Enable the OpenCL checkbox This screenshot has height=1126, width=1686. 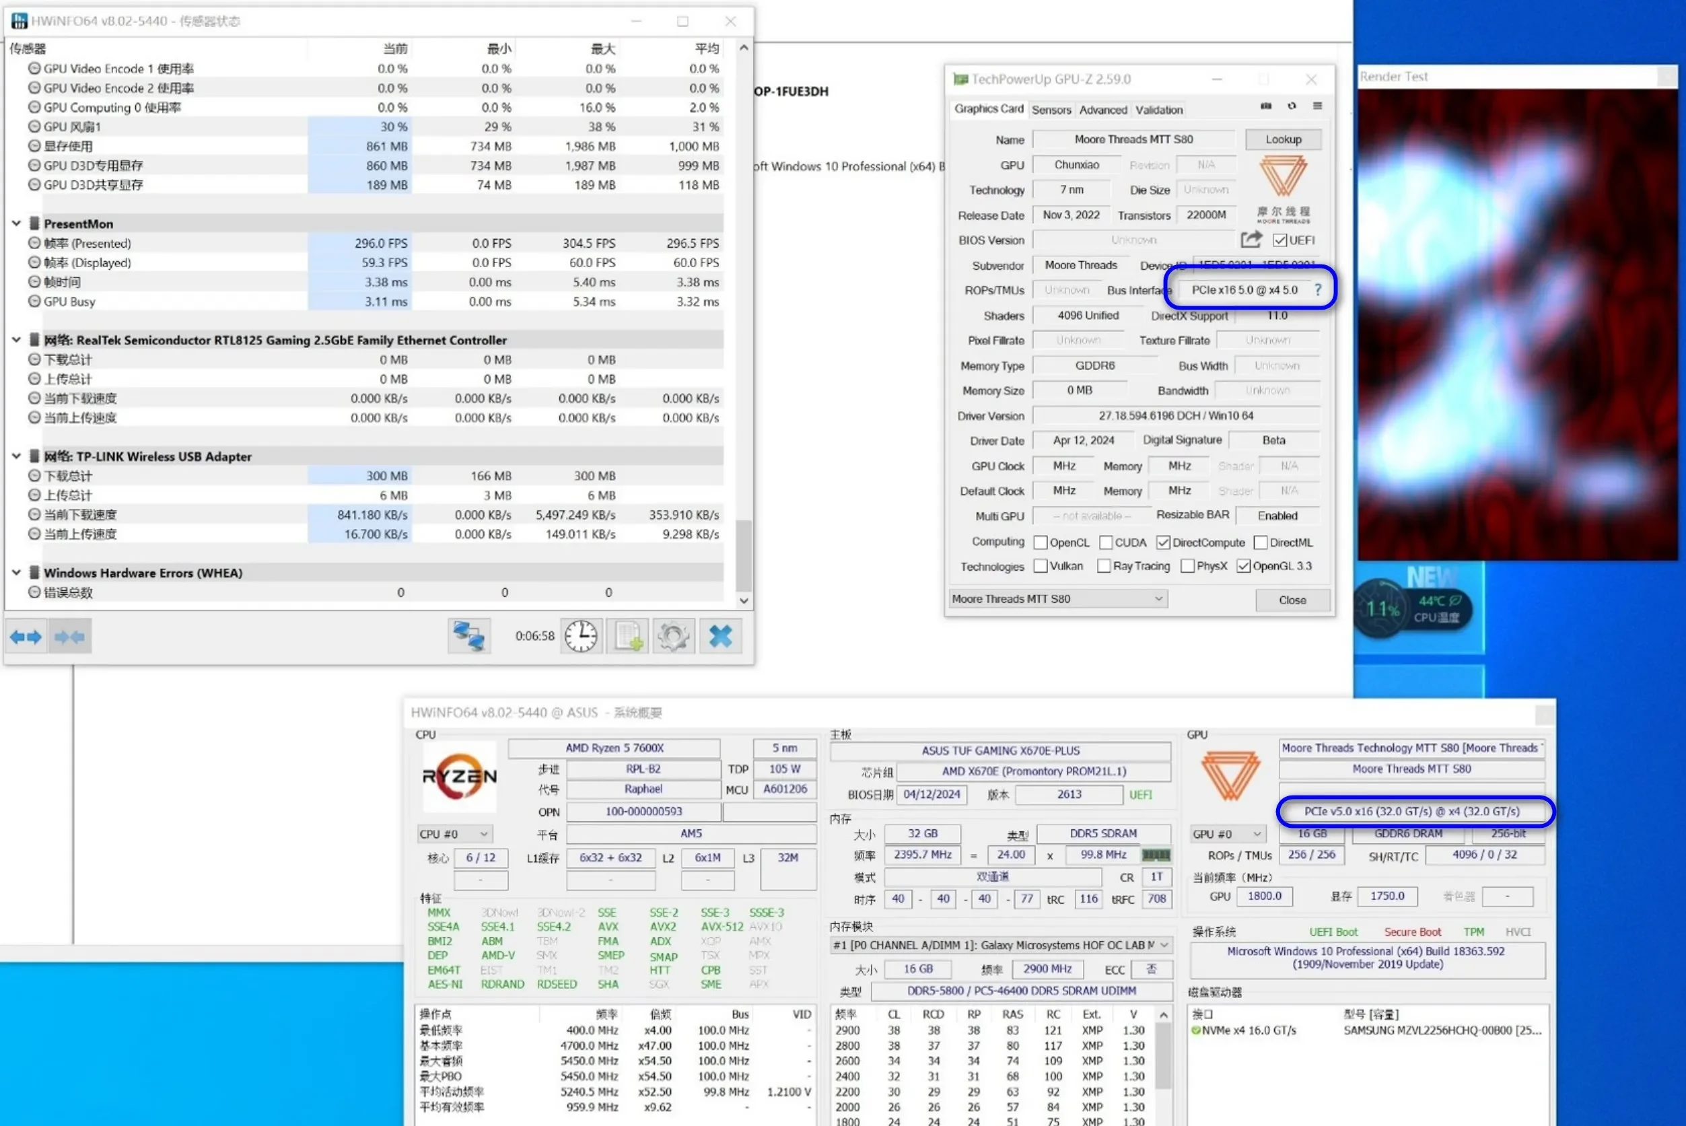point(1041,542)
